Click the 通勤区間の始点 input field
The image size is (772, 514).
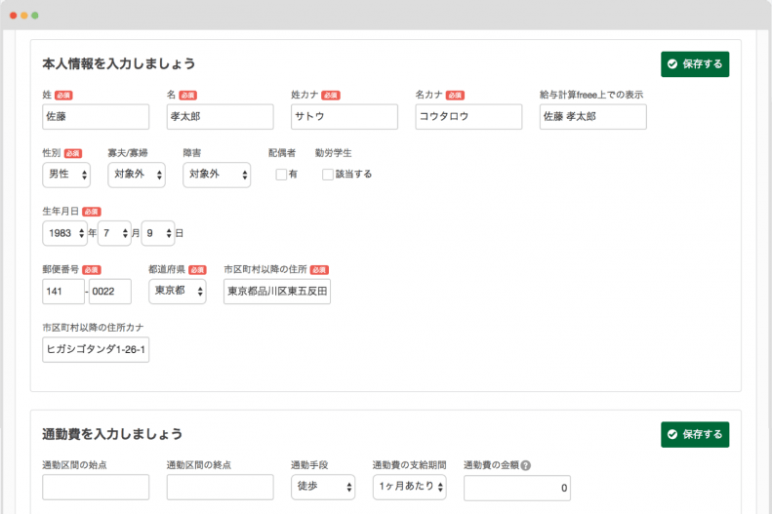[x=96, y=487]
